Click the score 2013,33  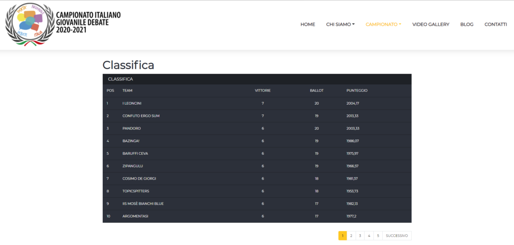(353, 116)
